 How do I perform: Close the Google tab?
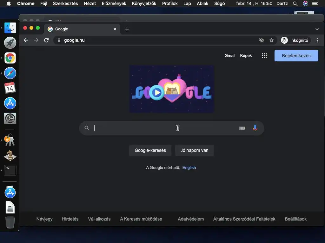pos(115,29)
